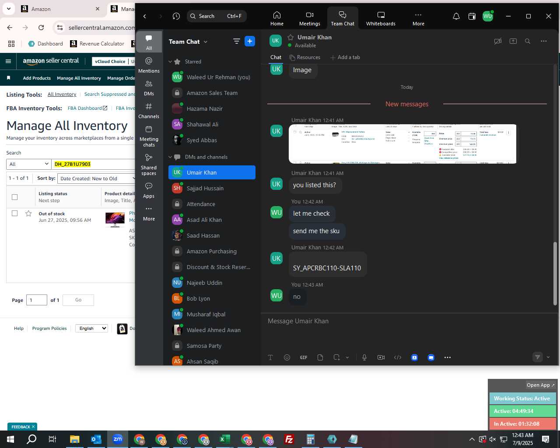Open the emoji picker
This screenshot has width=560, height=448.
(x=287, y=357)
